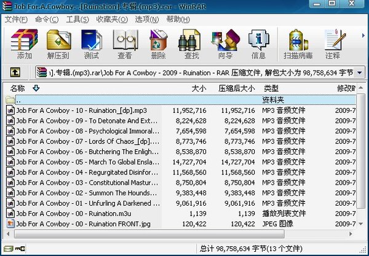Open the 文件(F) menu
This screenshot has height=256, width=369.
[16, 20]
